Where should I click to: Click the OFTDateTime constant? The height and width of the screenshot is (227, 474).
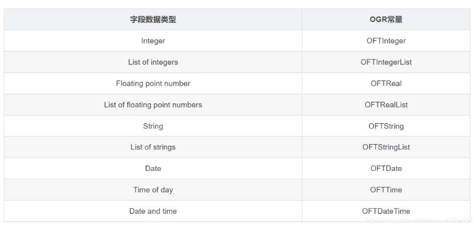[386, 211]
